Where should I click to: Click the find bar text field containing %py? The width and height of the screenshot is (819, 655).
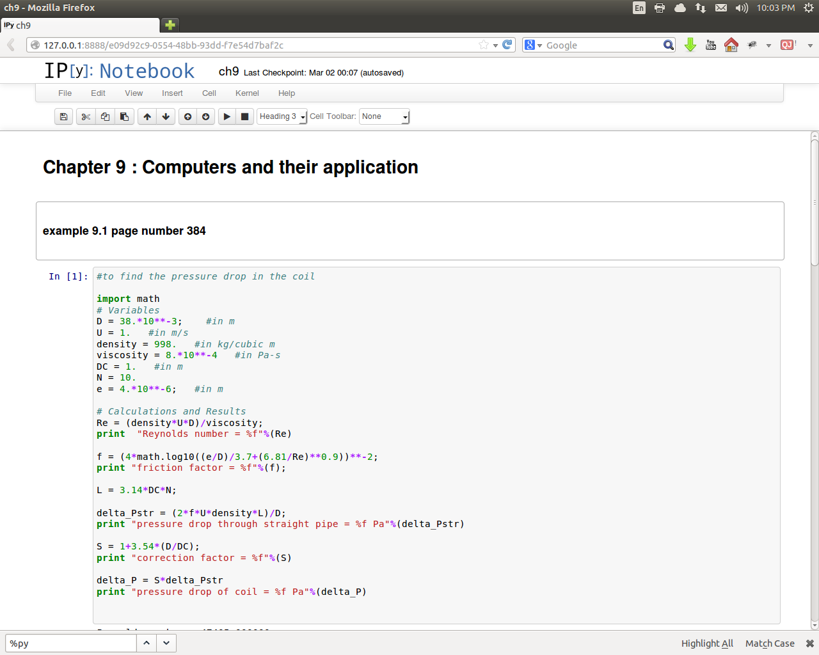point(70,643)
